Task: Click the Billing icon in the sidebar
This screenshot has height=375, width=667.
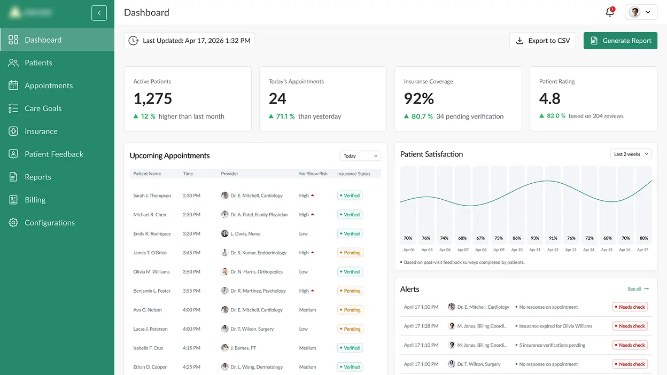Action: (13, 200)
